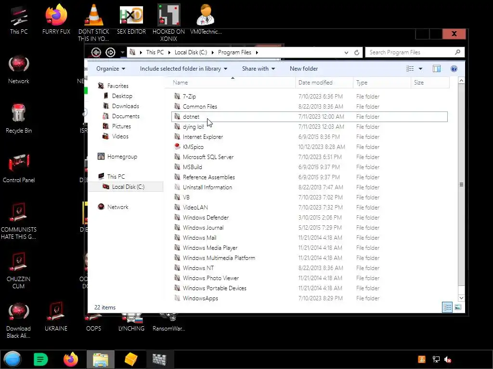This screenshot has height=369, width=493.
Task: Click network tray icon
Action: pyautogui.click(x=436, y=359)
